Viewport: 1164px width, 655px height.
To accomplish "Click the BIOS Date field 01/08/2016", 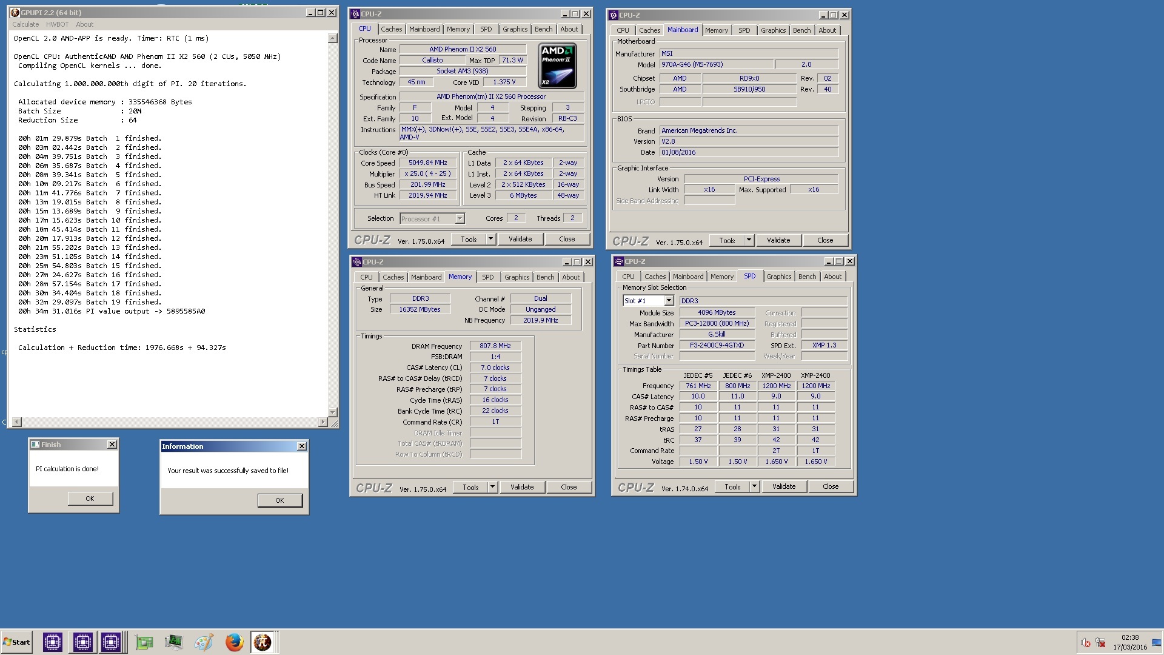I will point(749,153).
